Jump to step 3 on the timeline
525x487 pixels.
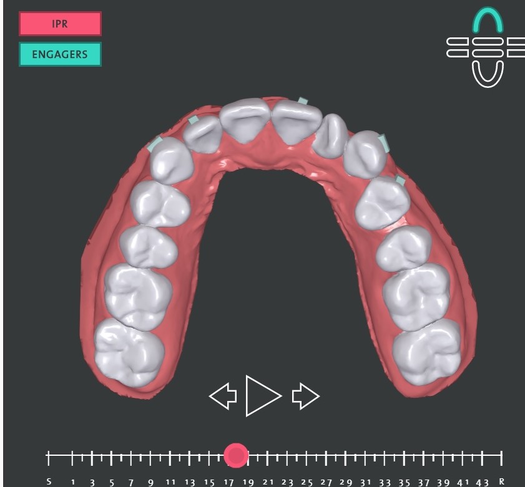pyautogui.click(x=92, y=482)
